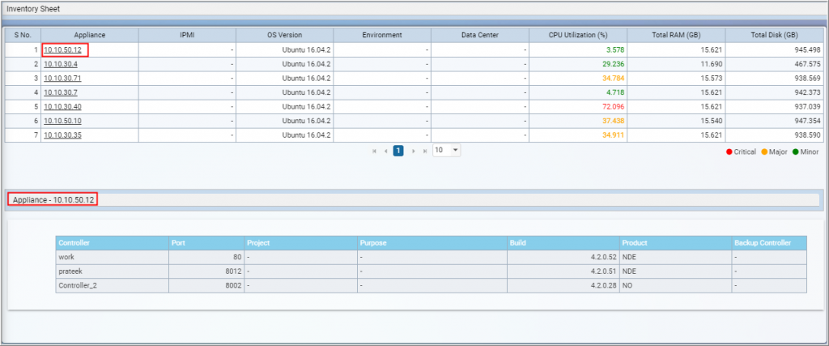This screenshot has width=829, height=346.
Task: Open appliance 10.10.50.10 link
Action: (62, 122)
